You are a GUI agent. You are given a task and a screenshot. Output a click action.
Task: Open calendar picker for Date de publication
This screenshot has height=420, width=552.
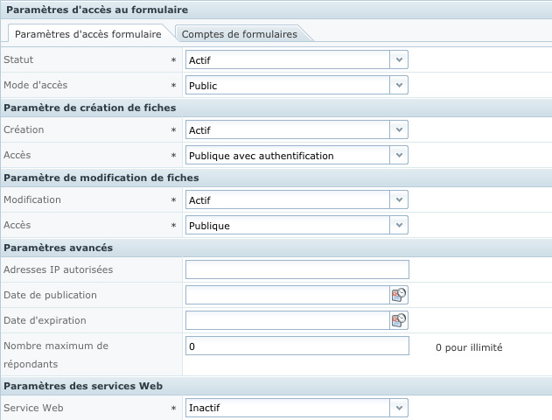pos(399,295)
